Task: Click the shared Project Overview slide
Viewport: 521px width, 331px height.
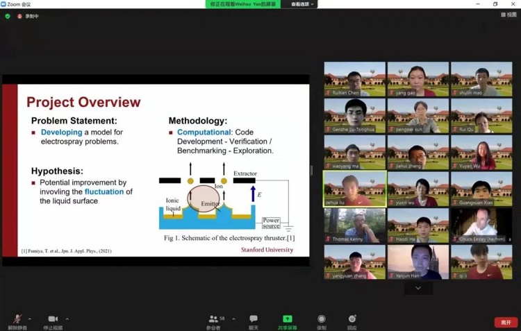Action: click(156, 170)
